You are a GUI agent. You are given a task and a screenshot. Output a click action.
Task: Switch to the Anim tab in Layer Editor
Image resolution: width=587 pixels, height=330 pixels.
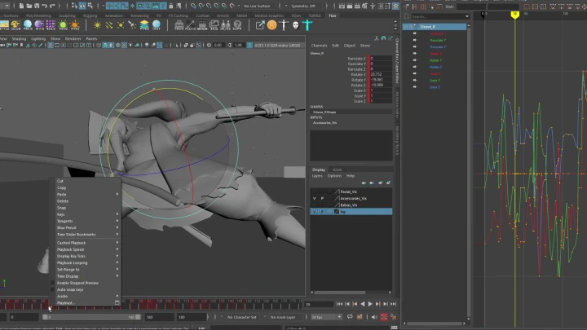click(x=337, y=169)
